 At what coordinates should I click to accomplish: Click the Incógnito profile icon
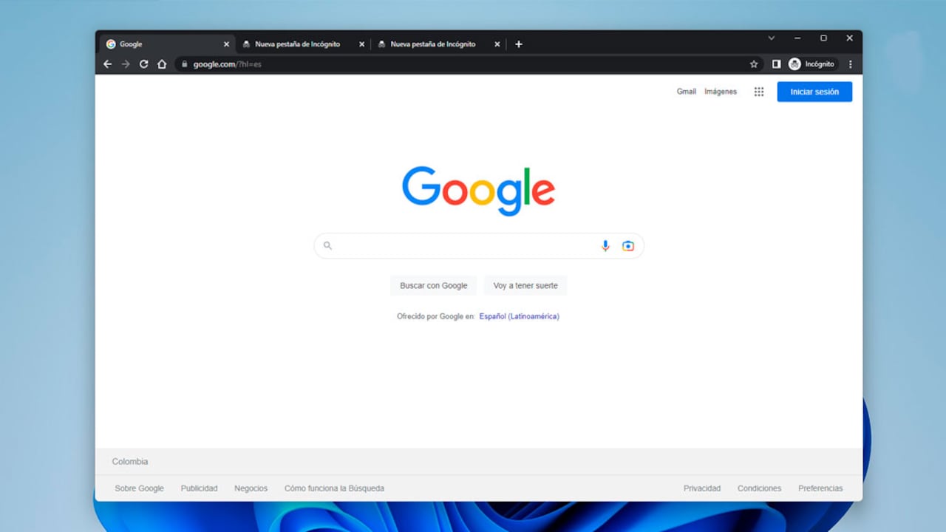(x=793, y=64)
